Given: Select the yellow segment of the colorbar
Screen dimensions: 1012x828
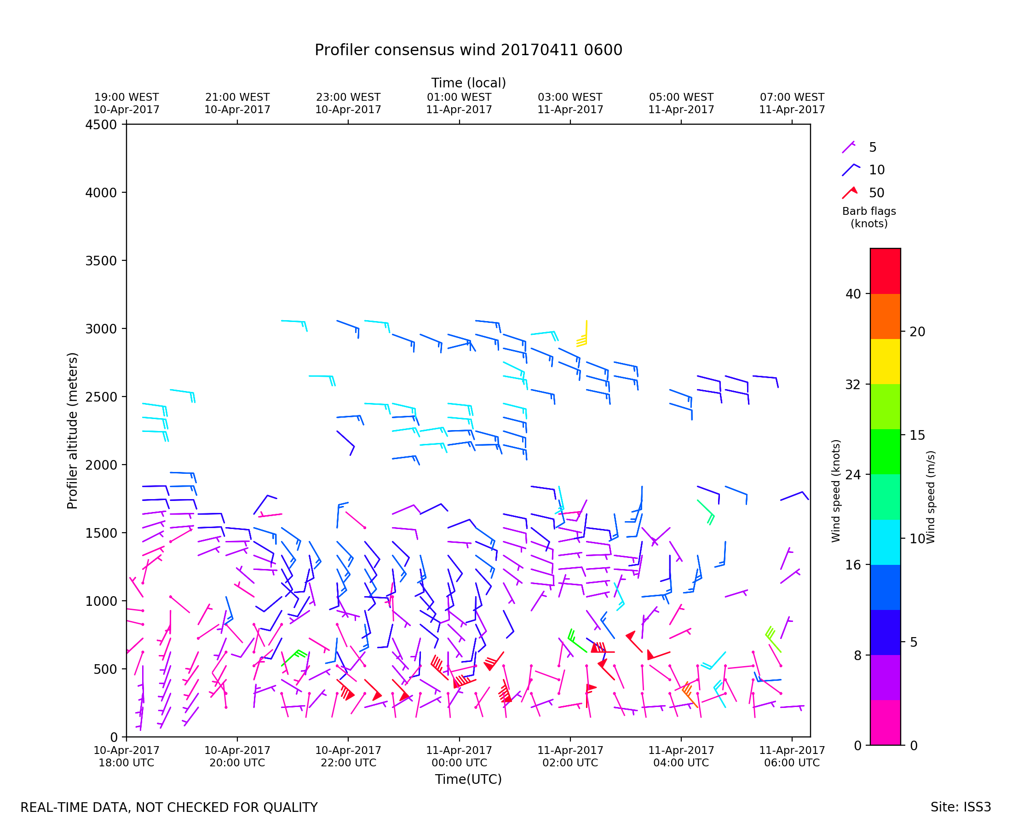Looking at the screenshot, I should (885, 362).
